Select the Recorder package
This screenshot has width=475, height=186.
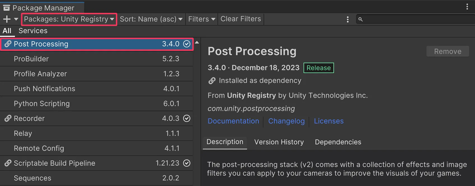point(97,118)
